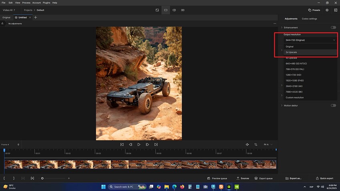Expand the Enhancement section

(282, 28)
